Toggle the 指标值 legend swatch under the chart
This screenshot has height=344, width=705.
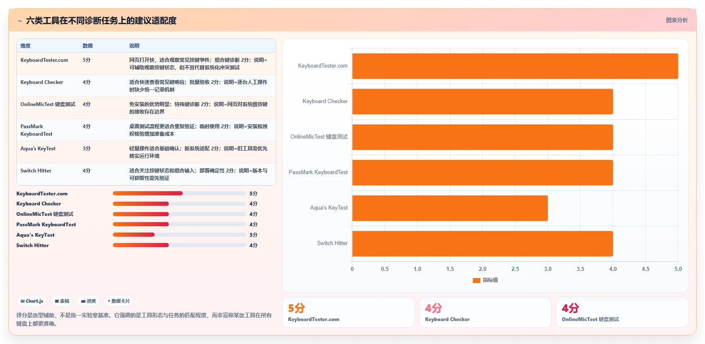click(x=476, y=280)
